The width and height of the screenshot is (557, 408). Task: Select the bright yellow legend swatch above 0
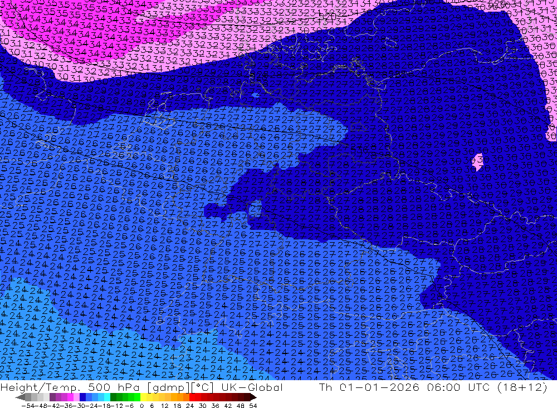pyautogui.click(x=144, y=397)
